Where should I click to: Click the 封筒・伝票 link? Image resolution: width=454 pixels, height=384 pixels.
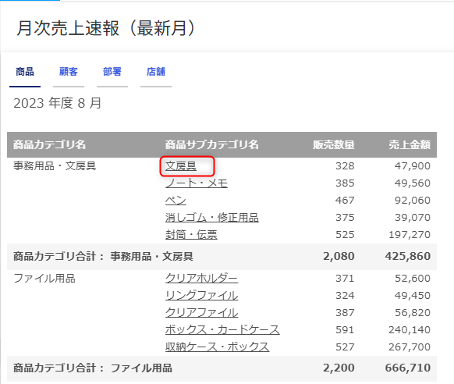point(191,235)
